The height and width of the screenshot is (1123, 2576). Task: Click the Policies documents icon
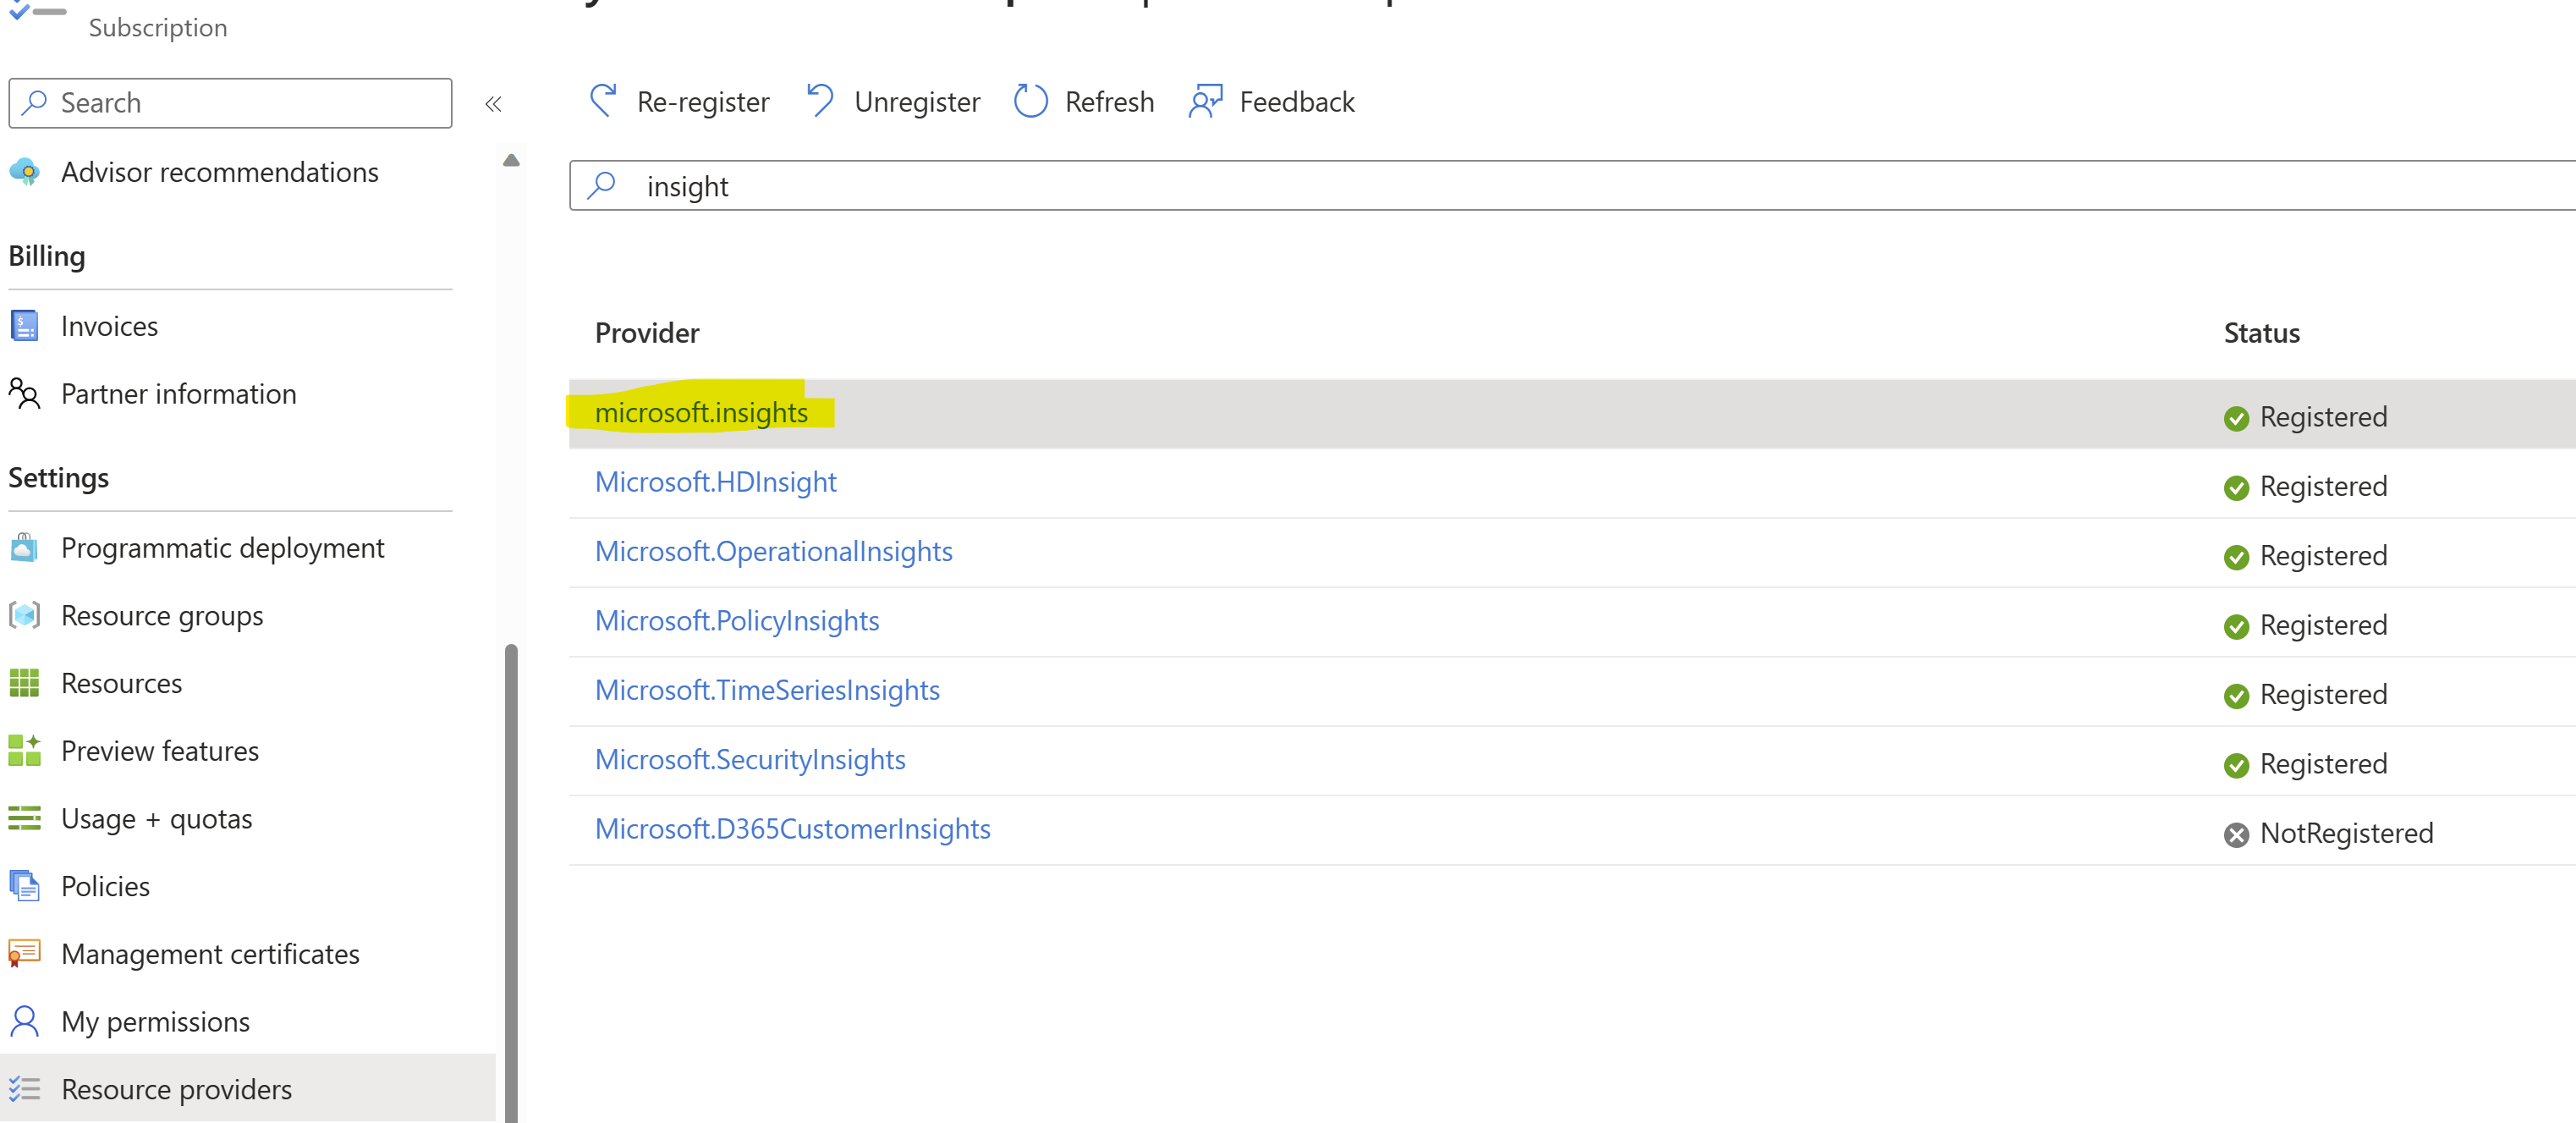pos(24,886)
